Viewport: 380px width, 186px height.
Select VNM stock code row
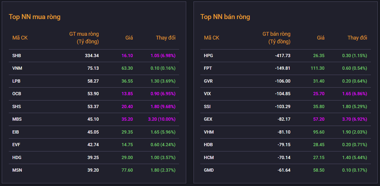(x=94, y=68)
